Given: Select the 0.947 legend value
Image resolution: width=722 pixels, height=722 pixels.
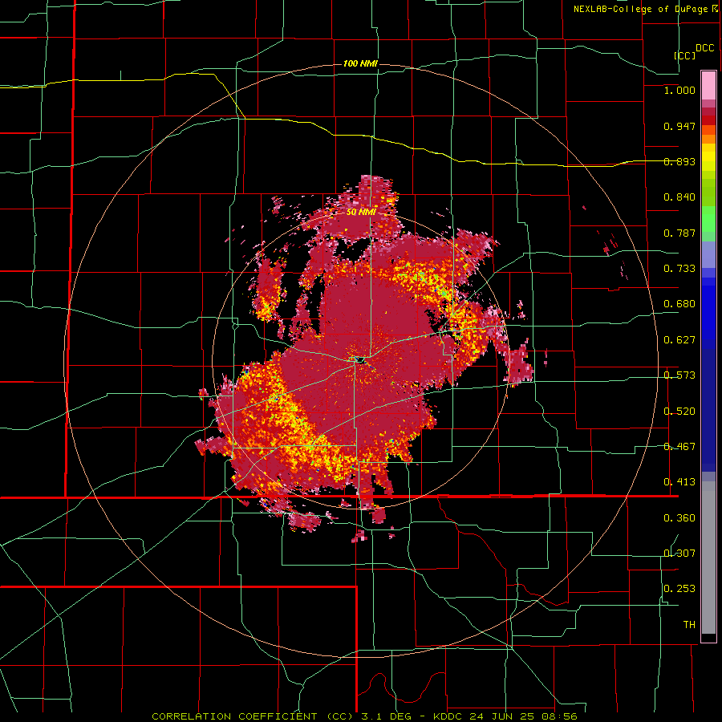Looking at the screenshot, I should pyautogui.click(x=679, y=126).
